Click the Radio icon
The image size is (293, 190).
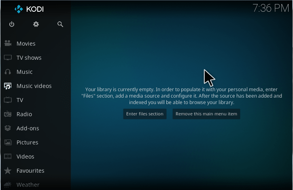[8, 114]
